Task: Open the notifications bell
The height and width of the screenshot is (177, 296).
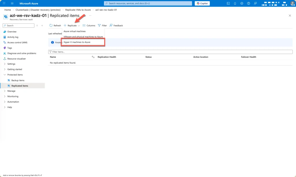Action: point(235,3)
